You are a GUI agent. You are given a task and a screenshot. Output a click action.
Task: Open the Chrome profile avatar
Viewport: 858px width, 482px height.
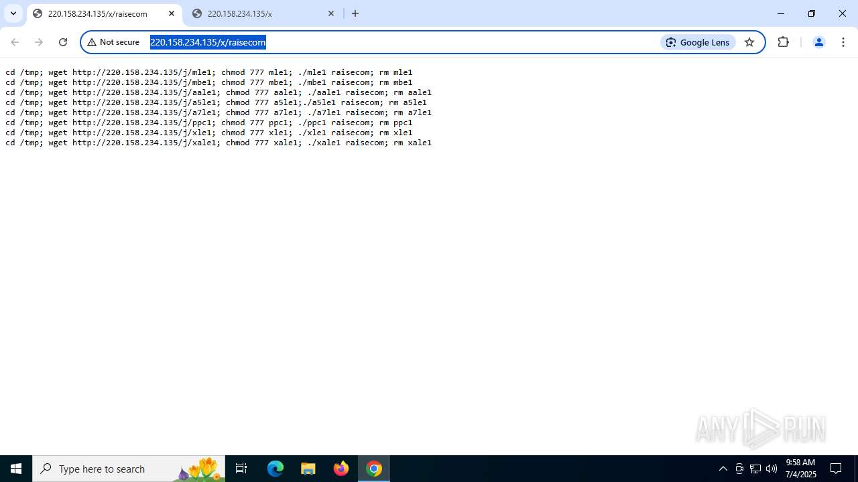point(818,42)
